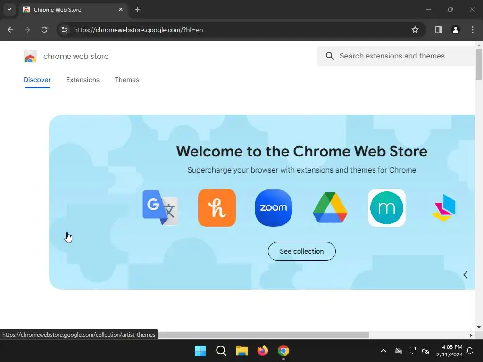This screenshot has width=483, height=362.
Task: Open the teal Momentum 'm' icon
Action: click(387, 208)
